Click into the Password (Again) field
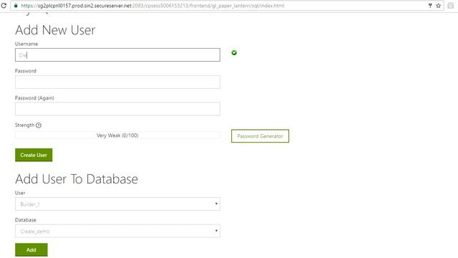458x258 pixels. pos(117,109)
